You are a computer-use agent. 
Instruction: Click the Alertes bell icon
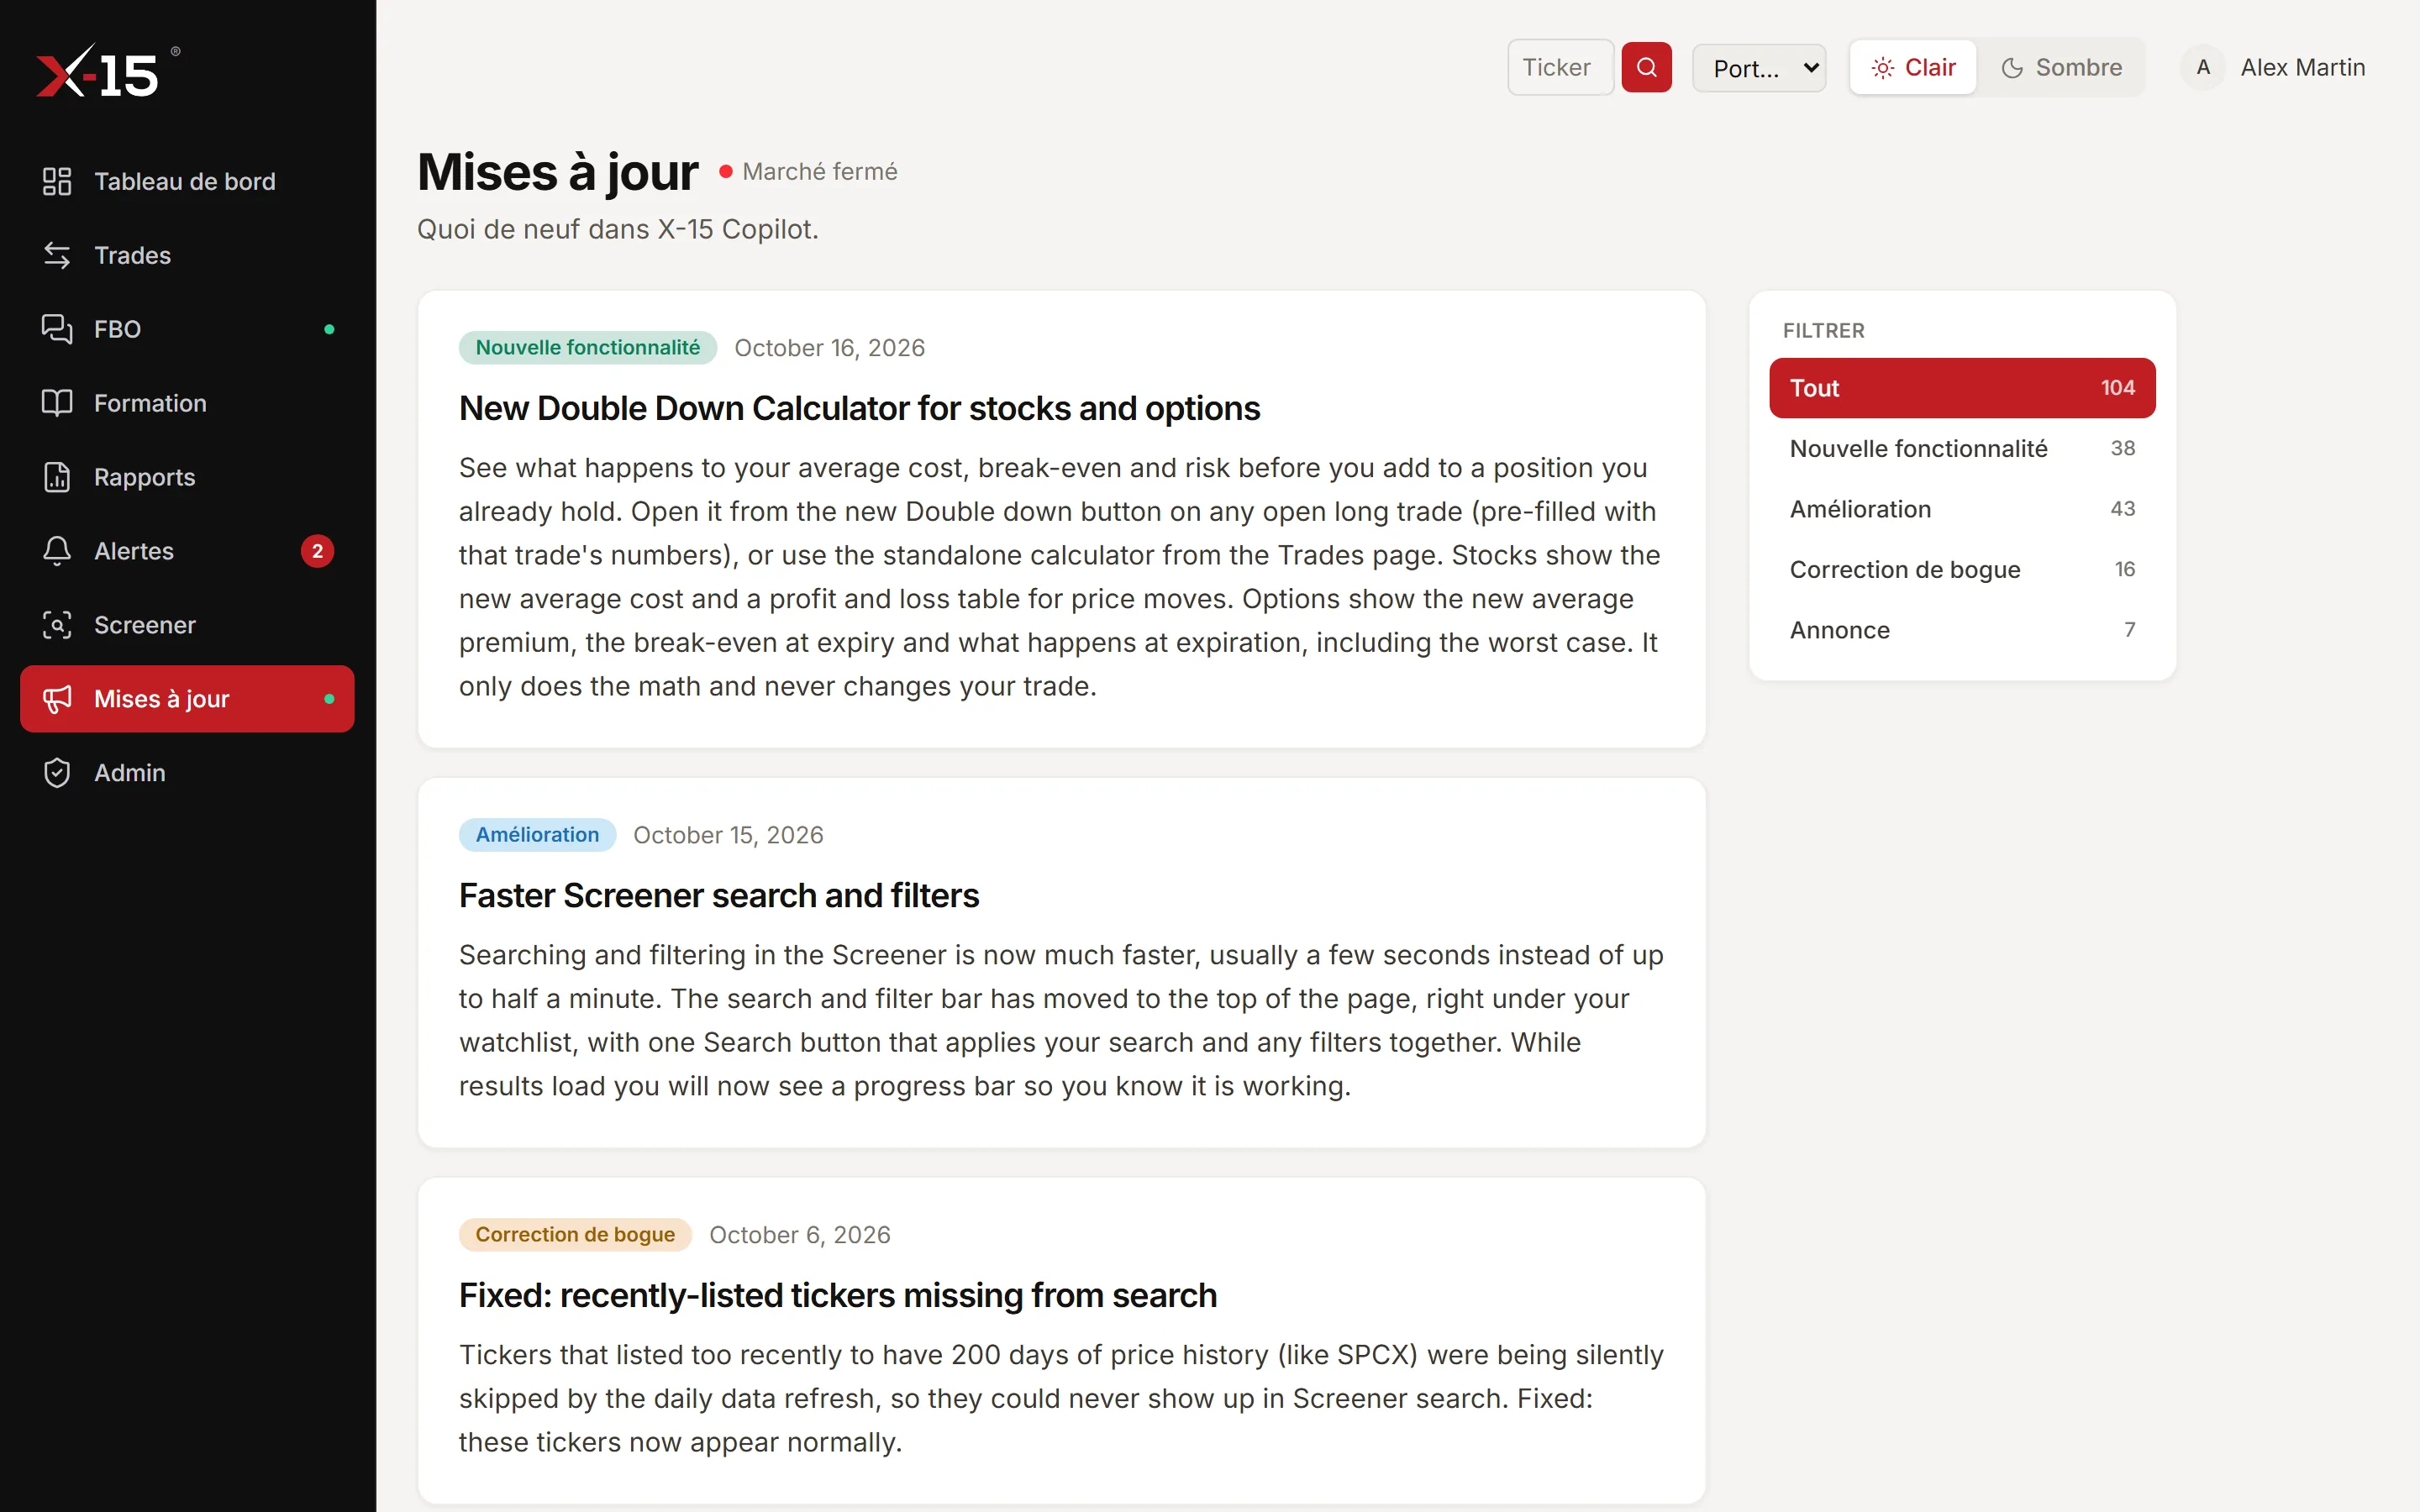pyautogui.click(x=57, y=551)
